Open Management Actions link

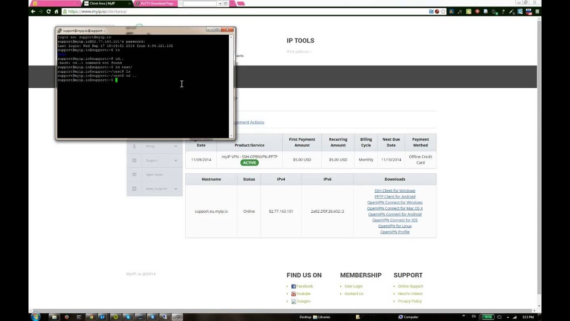(x=249, y=122)
